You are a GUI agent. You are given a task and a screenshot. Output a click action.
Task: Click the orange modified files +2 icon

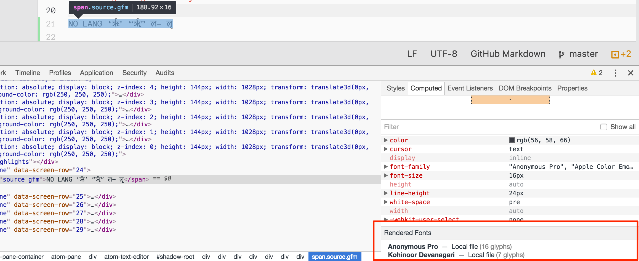tap(615, 54)
